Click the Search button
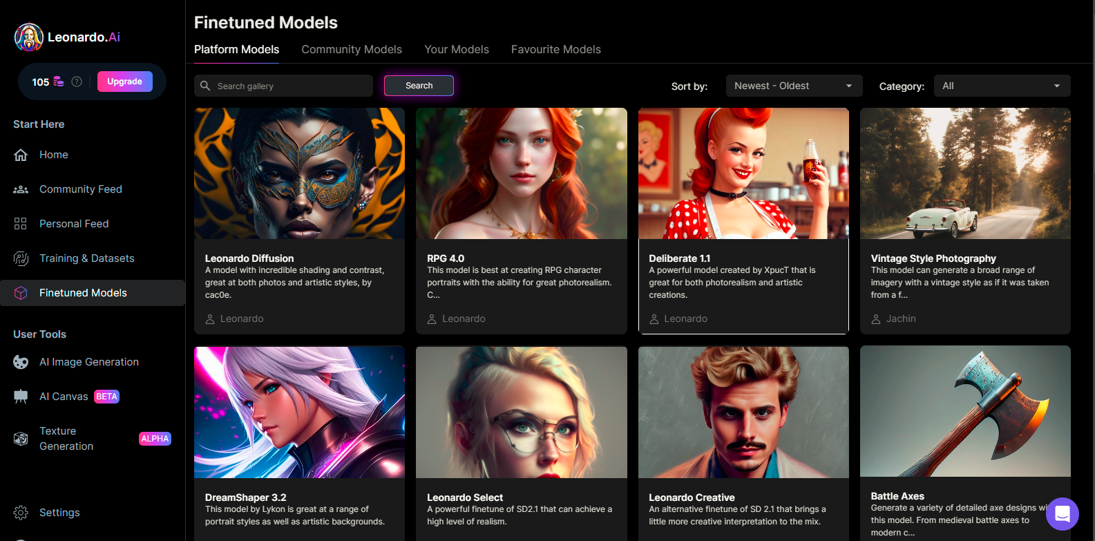Screen dimensions: 1095x541 419,86
